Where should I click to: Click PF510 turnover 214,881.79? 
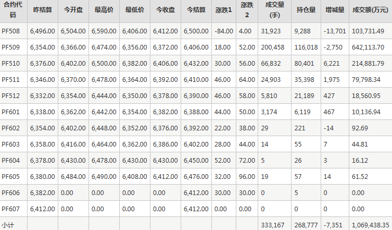[368, 64]
